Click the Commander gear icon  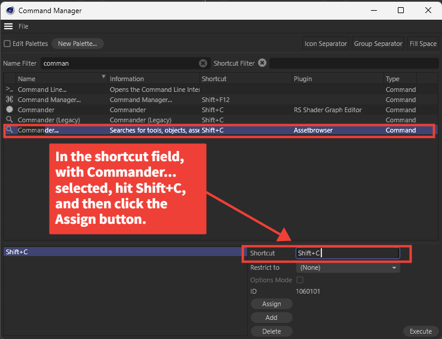(10, 110)
